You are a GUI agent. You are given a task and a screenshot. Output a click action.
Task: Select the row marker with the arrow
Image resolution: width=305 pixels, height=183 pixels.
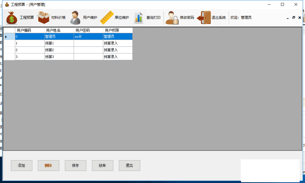coord(9,37)
